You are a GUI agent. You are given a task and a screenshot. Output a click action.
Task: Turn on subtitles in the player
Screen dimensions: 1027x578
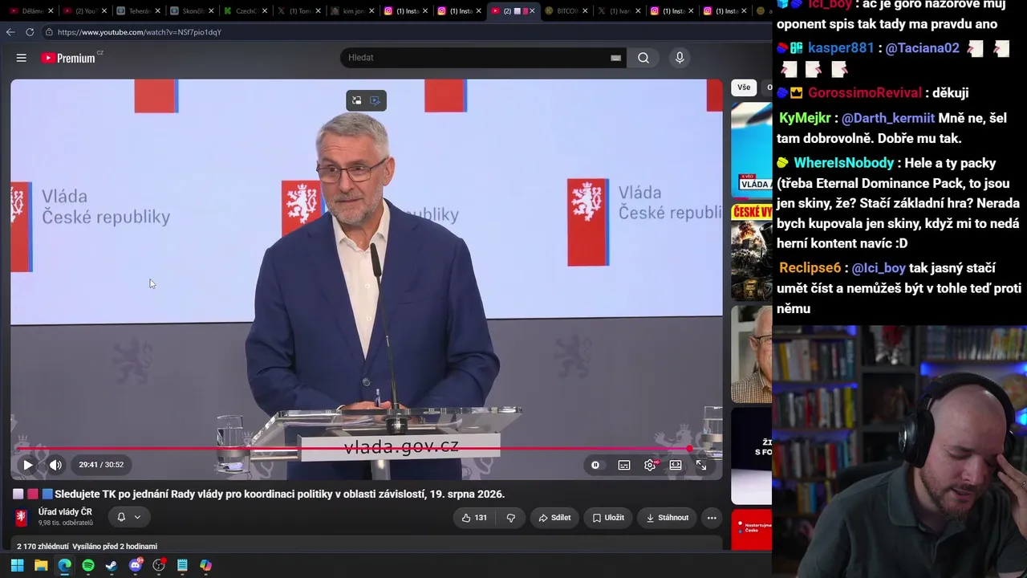[624, 465]
